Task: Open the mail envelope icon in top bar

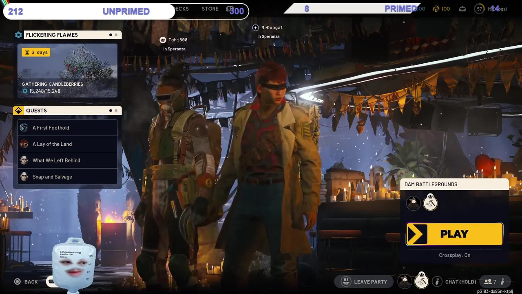Action: coord(462,9)
